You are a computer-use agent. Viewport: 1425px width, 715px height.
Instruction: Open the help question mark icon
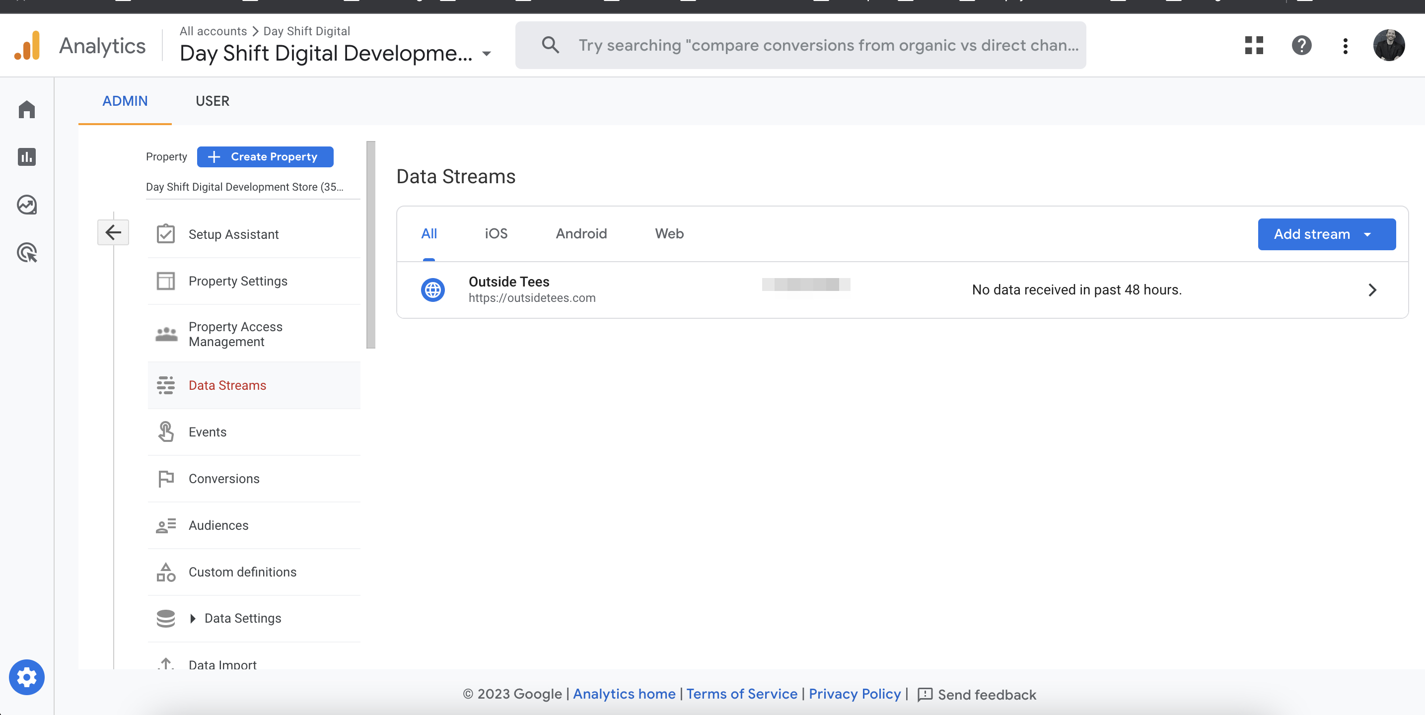1301,45
